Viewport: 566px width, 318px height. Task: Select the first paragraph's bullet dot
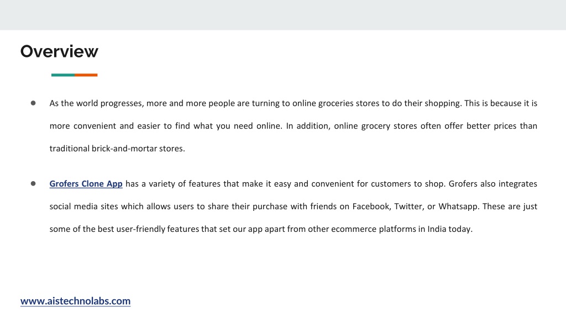pos(33,103)
